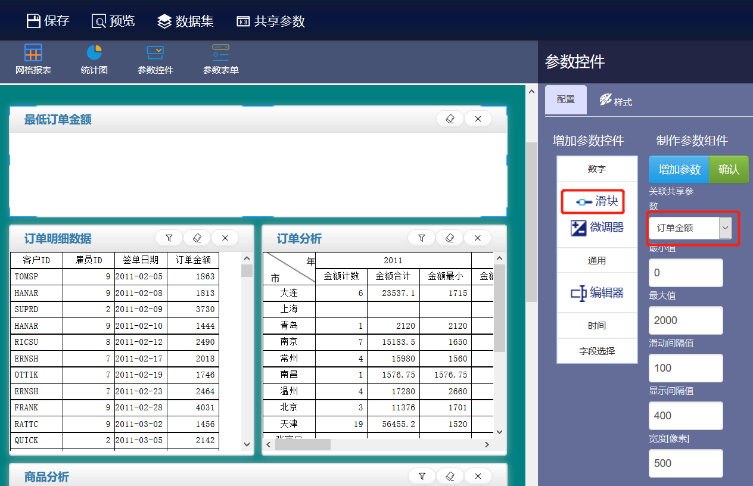This screenshot has height=486, width=753.
Task: Click the 增加参数 button
Action: [679, 170]
